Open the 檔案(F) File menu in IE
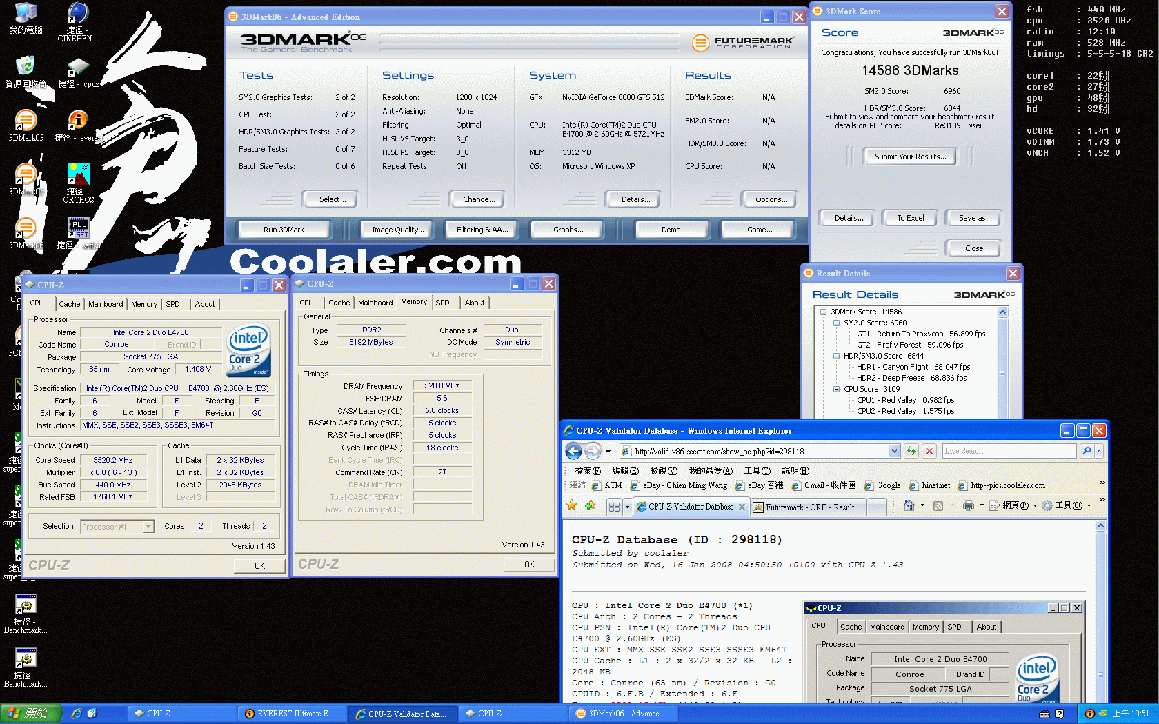 [587, 471]
